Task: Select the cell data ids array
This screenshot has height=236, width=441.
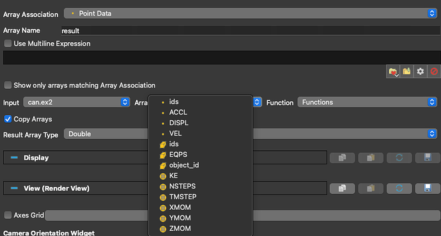Action: click(200, 144)
